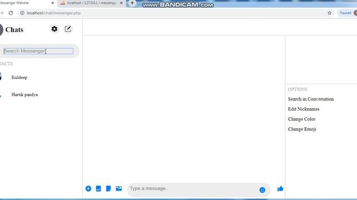Click the Paused profile button
Screen dimensions: 357x200
(x=347, y=13)
